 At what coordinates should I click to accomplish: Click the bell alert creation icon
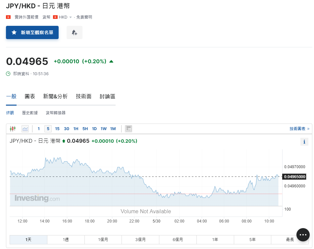click(75, 32)
